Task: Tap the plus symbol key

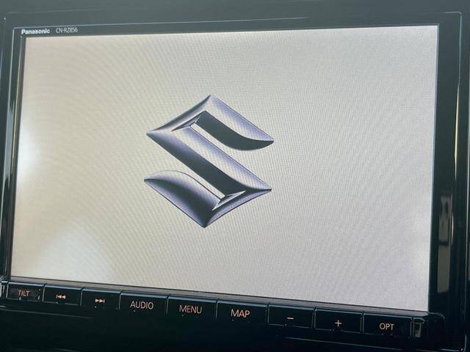Action: pos(338,322)
